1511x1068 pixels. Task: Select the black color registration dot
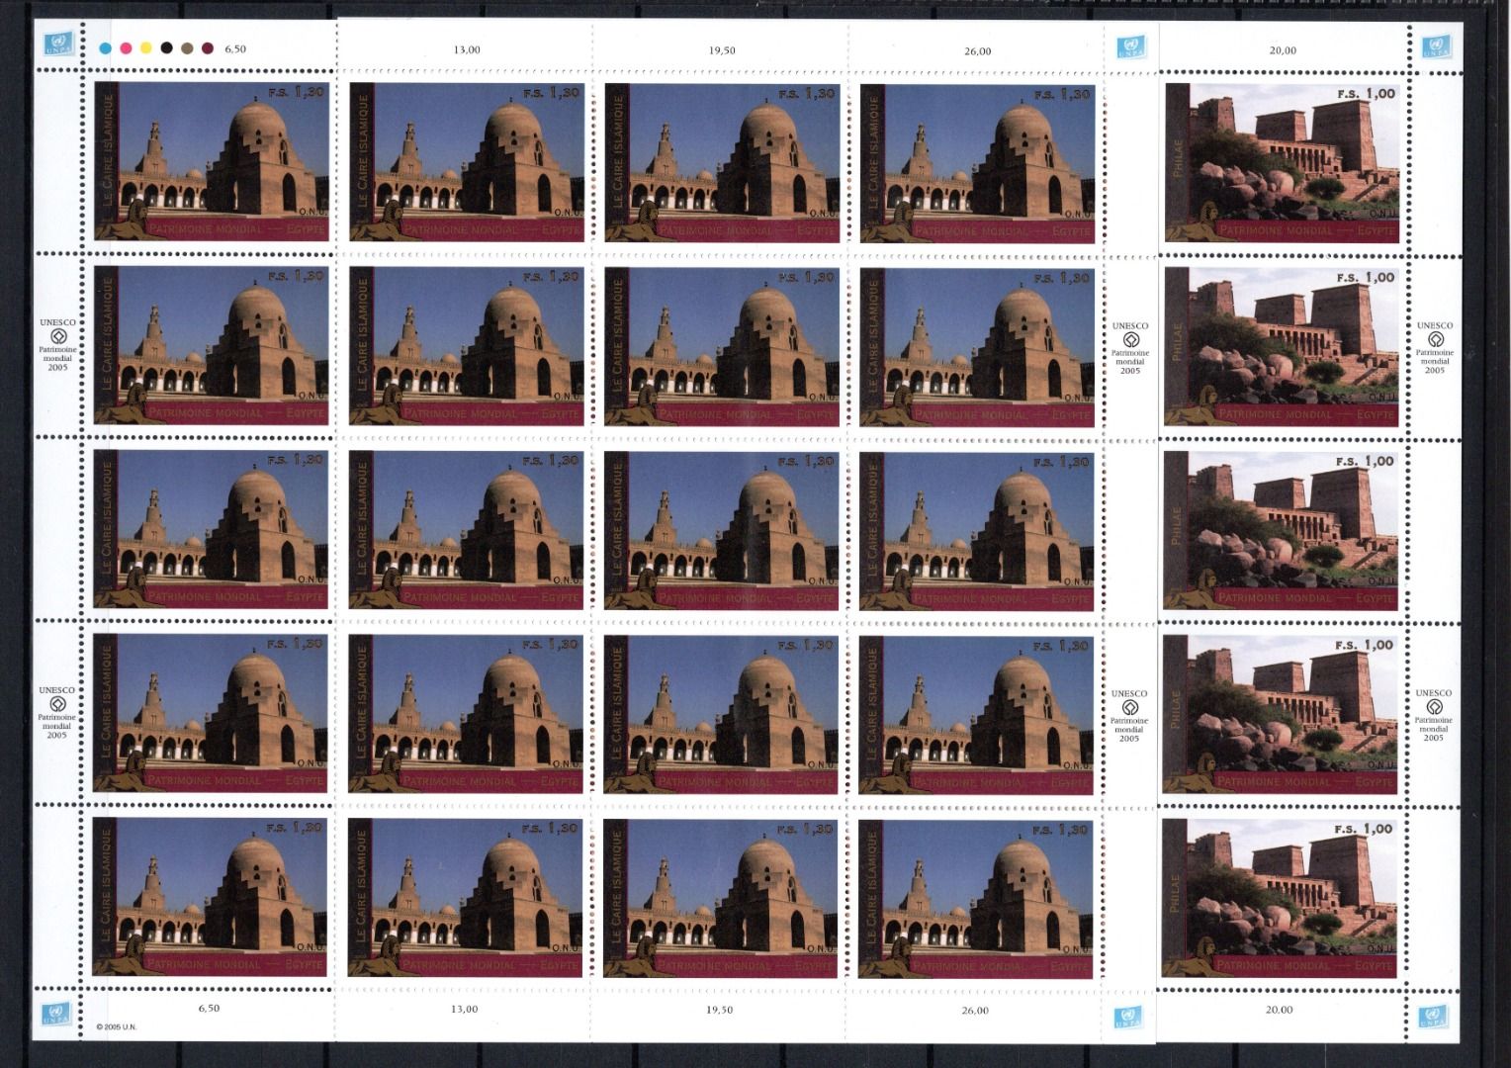(x=166, y=47)
